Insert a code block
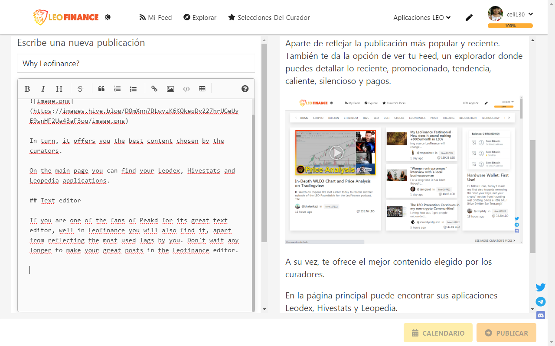Screen dimensions: 555x346 (x=186, y=89)
